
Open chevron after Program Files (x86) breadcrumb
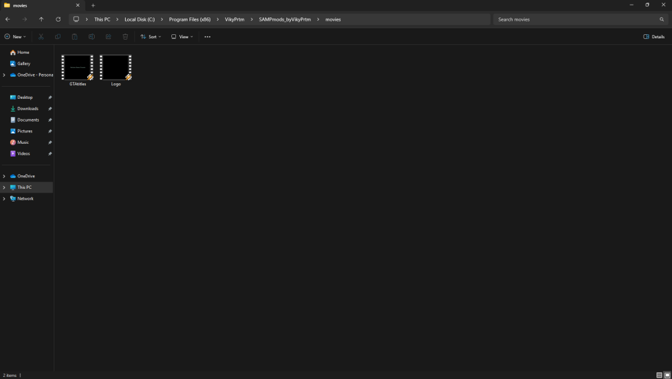(218, 19)
